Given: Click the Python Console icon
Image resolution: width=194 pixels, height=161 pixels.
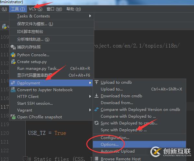Looking at the screenshot, I should coord(13,55).
